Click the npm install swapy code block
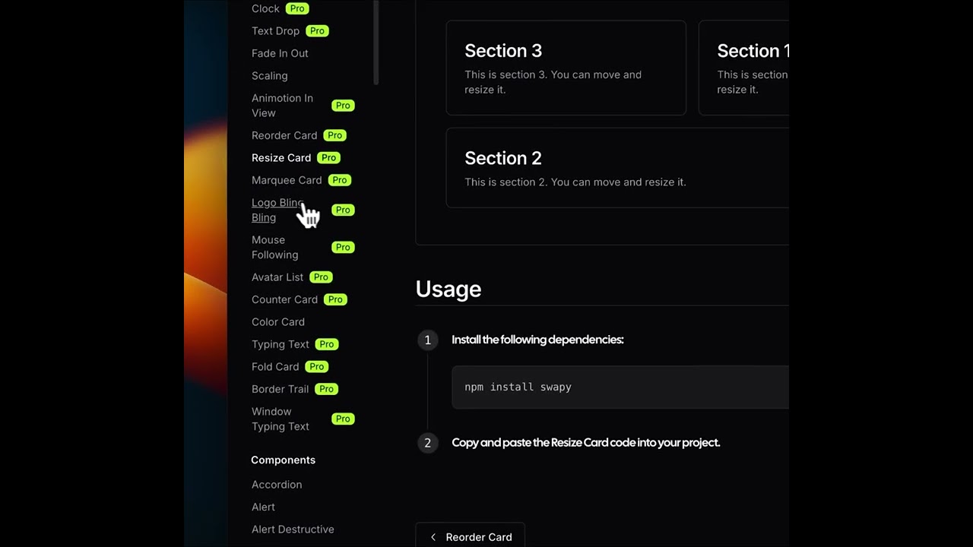Viewport: 973px width, 547px height. 620,387
